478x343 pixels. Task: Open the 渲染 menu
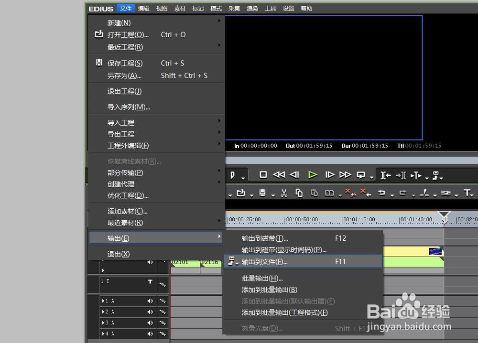[252, 9]
